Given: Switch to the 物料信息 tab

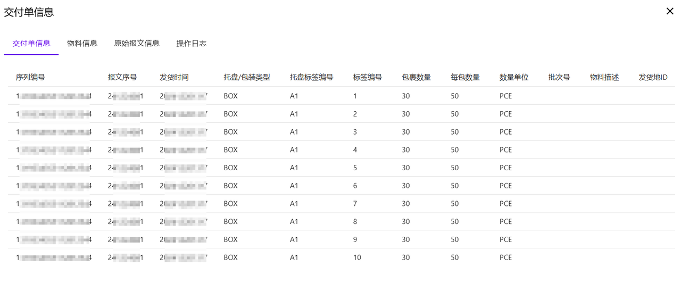Looking at the screenshot, I should 82,44.
